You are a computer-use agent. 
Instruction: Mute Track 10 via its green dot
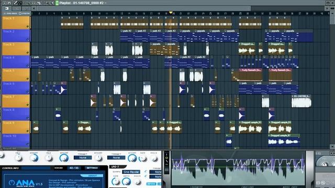[28, 144]
